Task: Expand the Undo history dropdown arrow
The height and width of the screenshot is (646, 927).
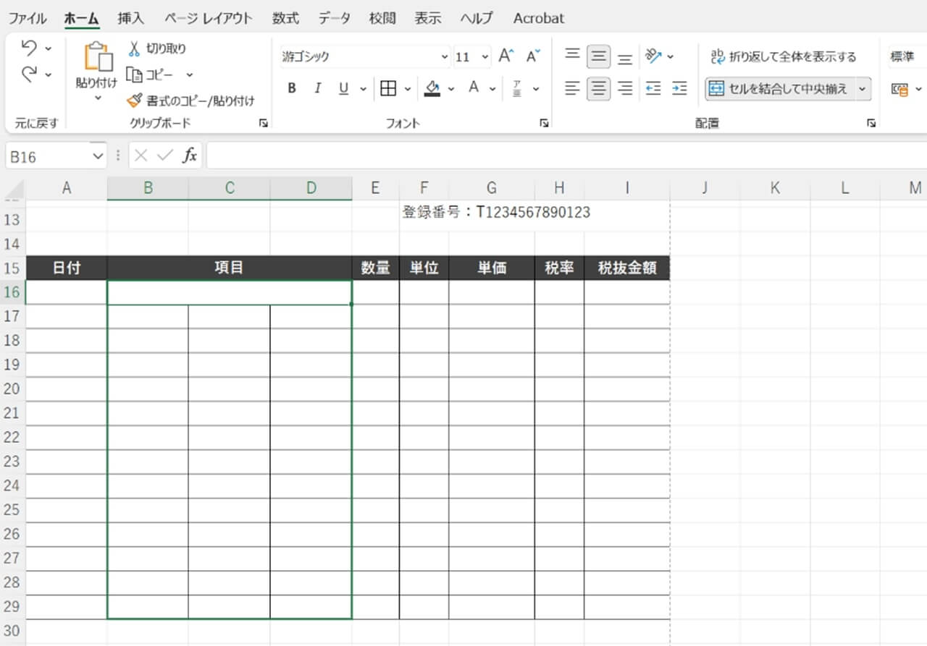Action: (x=49, y=48)
